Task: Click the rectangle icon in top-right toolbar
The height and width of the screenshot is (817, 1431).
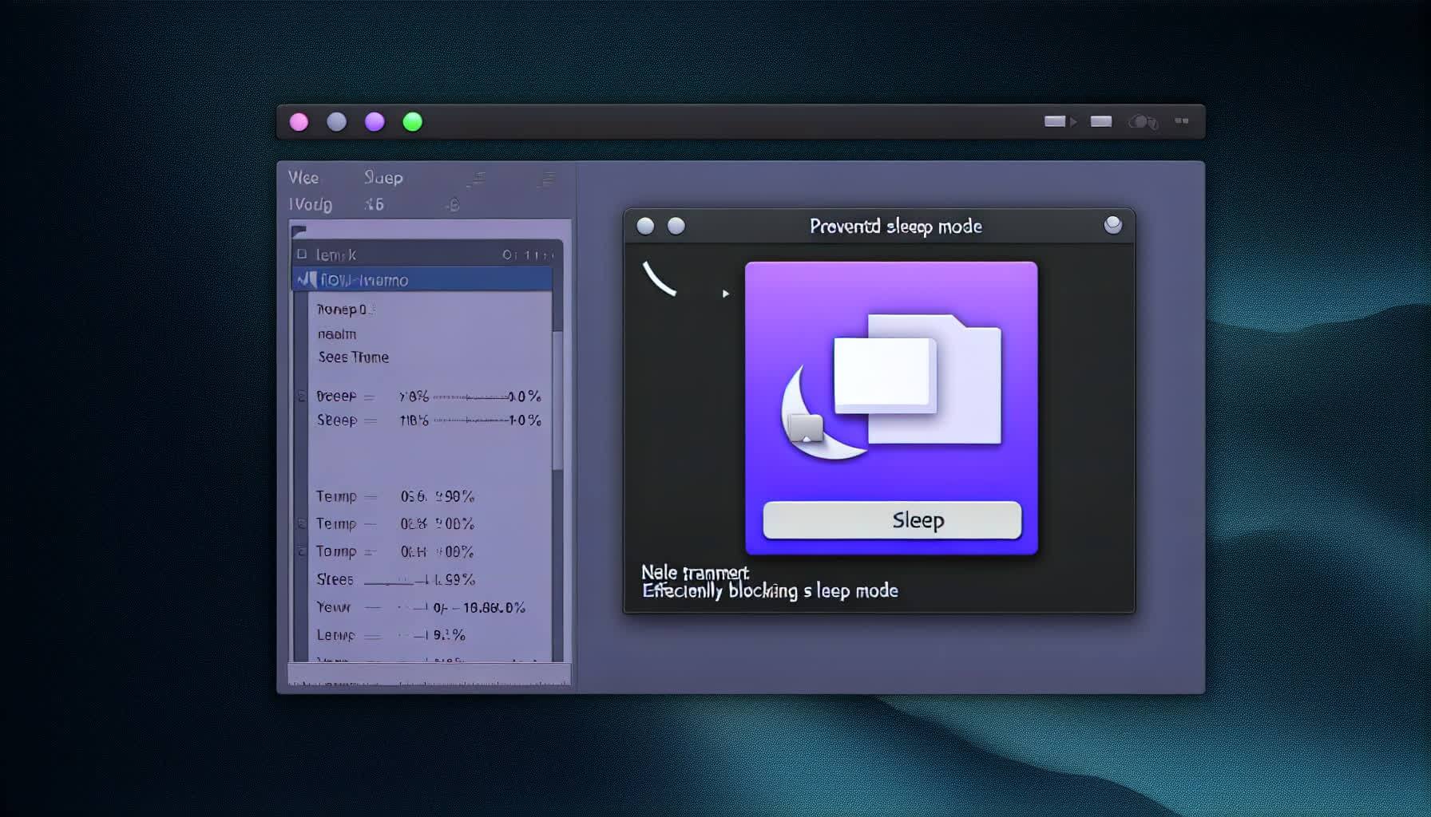Action: pyautogui.click(x=1101, y=121)
